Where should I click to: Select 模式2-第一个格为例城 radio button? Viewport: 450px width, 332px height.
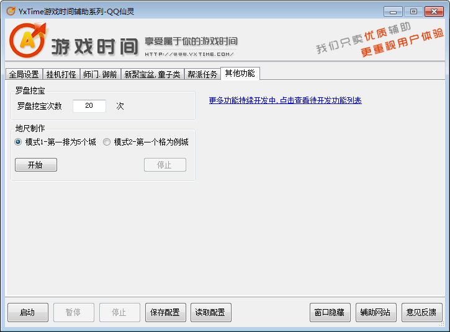(107, 142)
